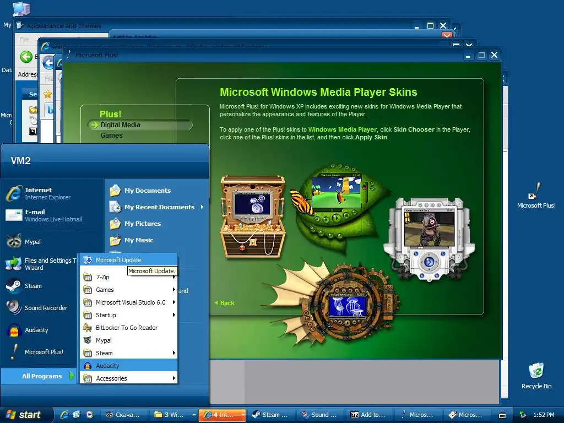Expand the Accessories program folder
The image size is (564, 423).
tap(128, 378)
